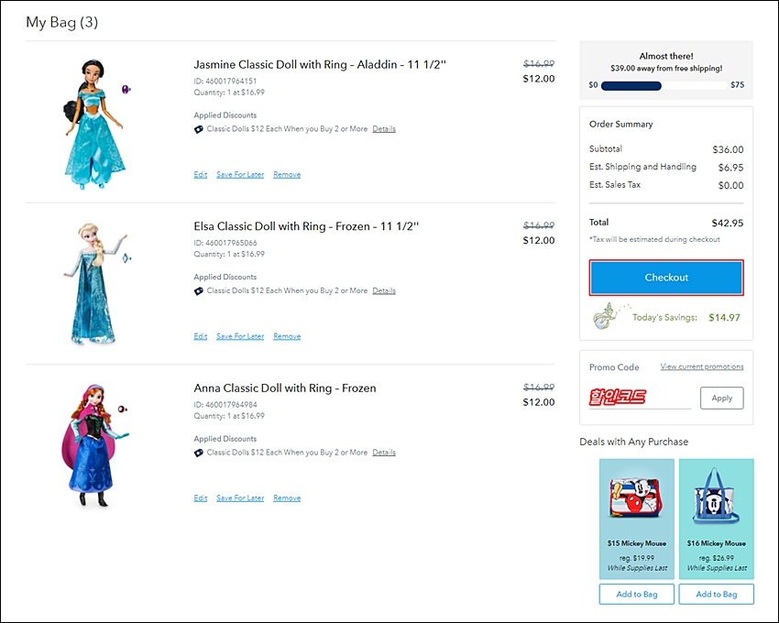
Task: Click the discount tag icon under Anna
Action: click(x=199, y=453)
